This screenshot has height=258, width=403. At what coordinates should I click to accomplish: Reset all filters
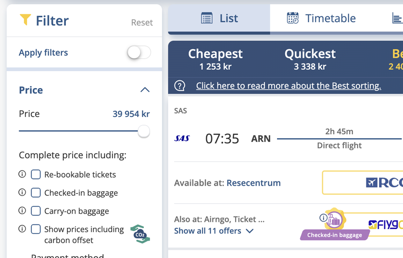click(142, 23)
